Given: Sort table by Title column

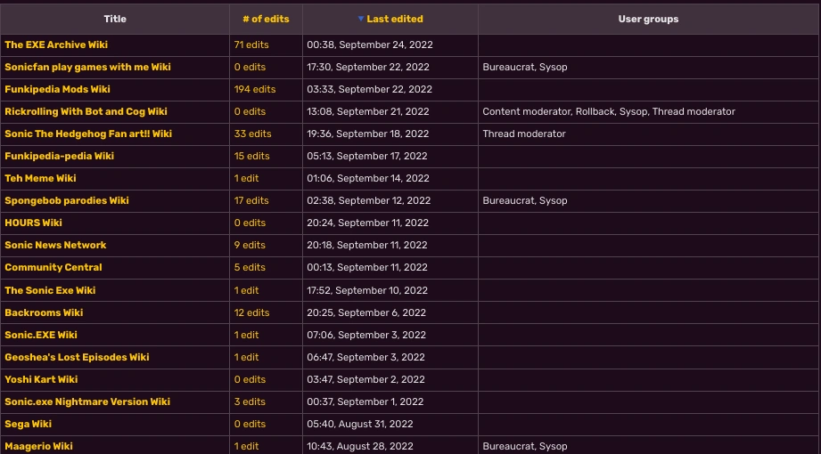Looking at the screenshot, I should point(115,19).
